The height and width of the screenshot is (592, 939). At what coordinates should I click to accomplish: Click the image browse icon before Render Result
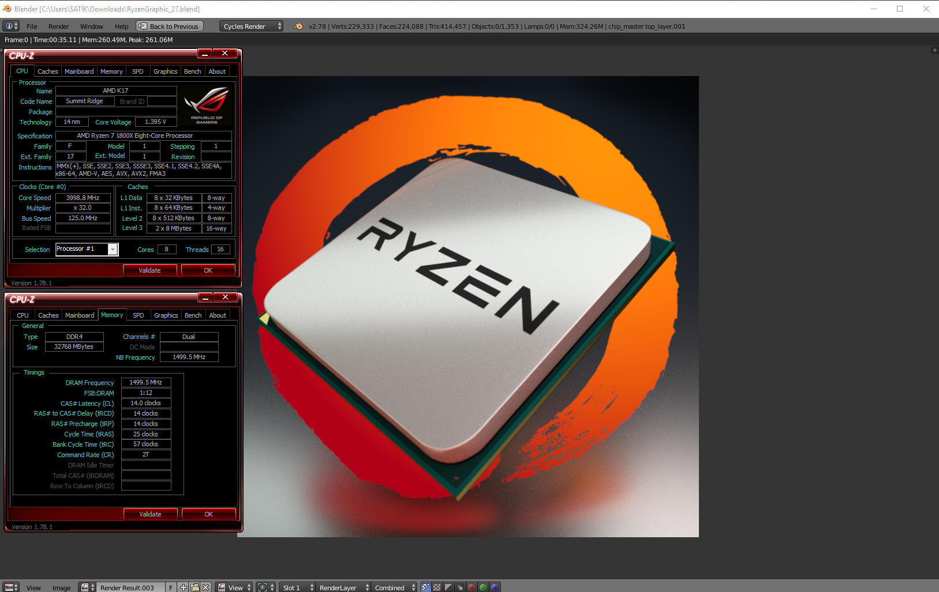pos(88,587)
